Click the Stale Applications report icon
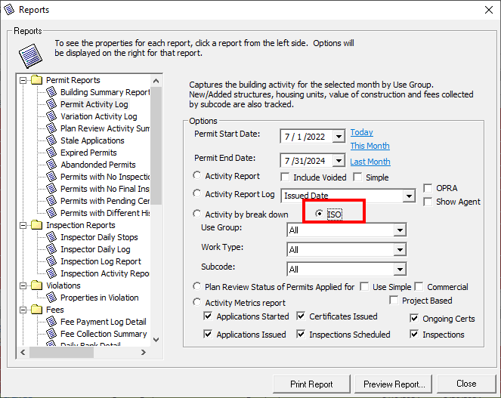This screenshot has height=398, width=501. [51, 140]
